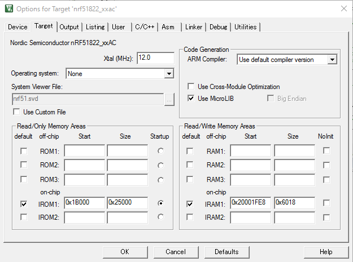Uncheck the IROM1 default checkbox
Screen dimensions: 353x262
pyautogui.click(x=24, y=204)
